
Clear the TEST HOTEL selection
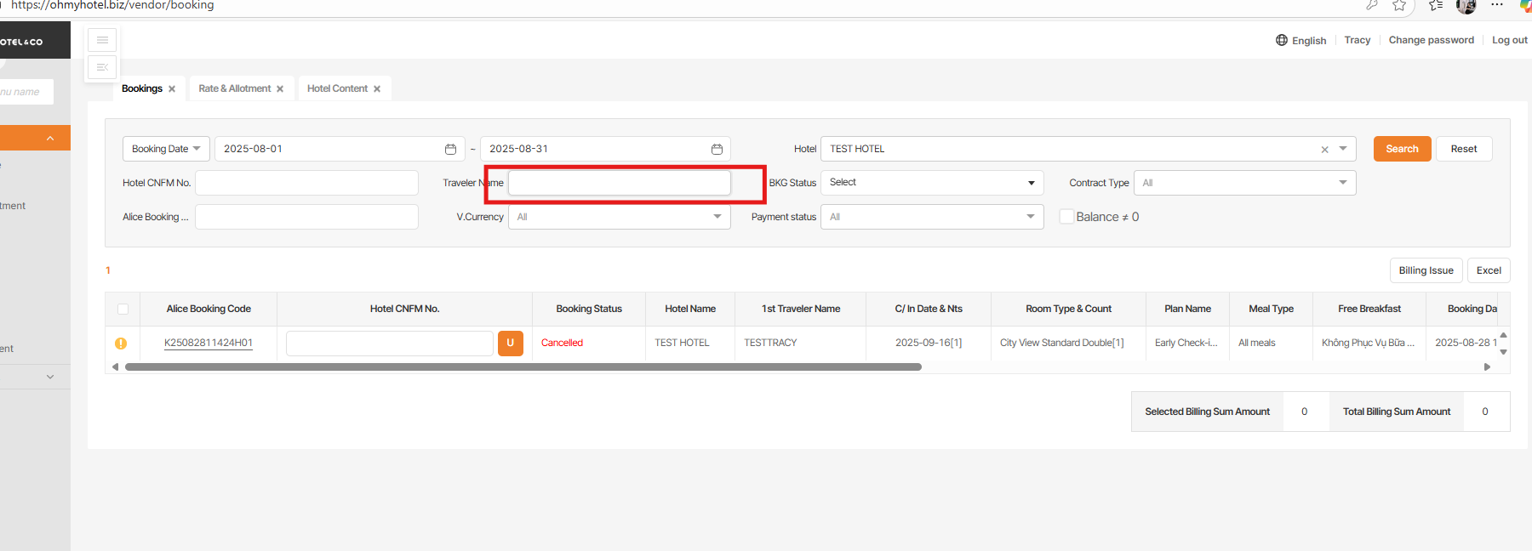pyautogui.click(x=1324, y=150)
